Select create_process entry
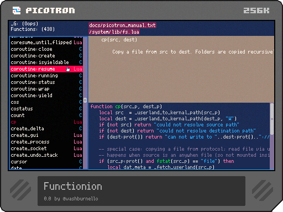The height and width of the screenshot is (212, 283). click(x=46, y=142)
